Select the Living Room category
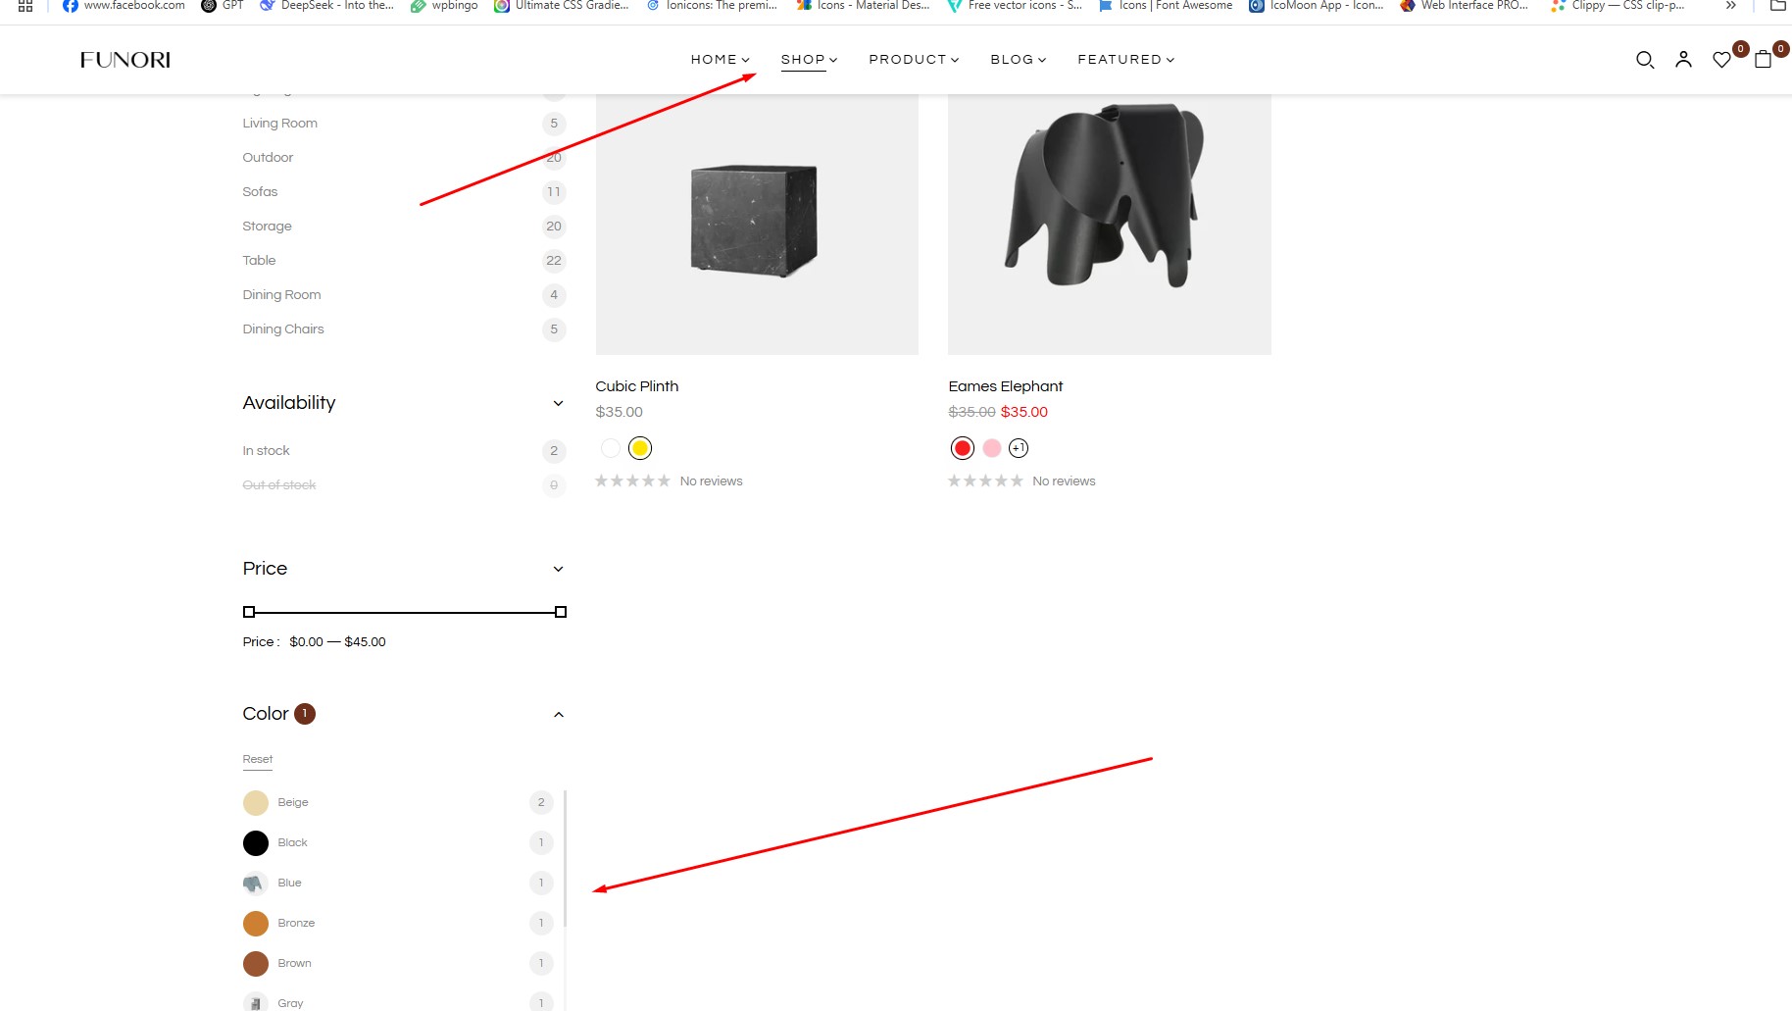 click(280, 124)
